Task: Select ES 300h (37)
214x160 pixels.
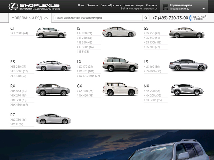Action: (x=20, y=71)
